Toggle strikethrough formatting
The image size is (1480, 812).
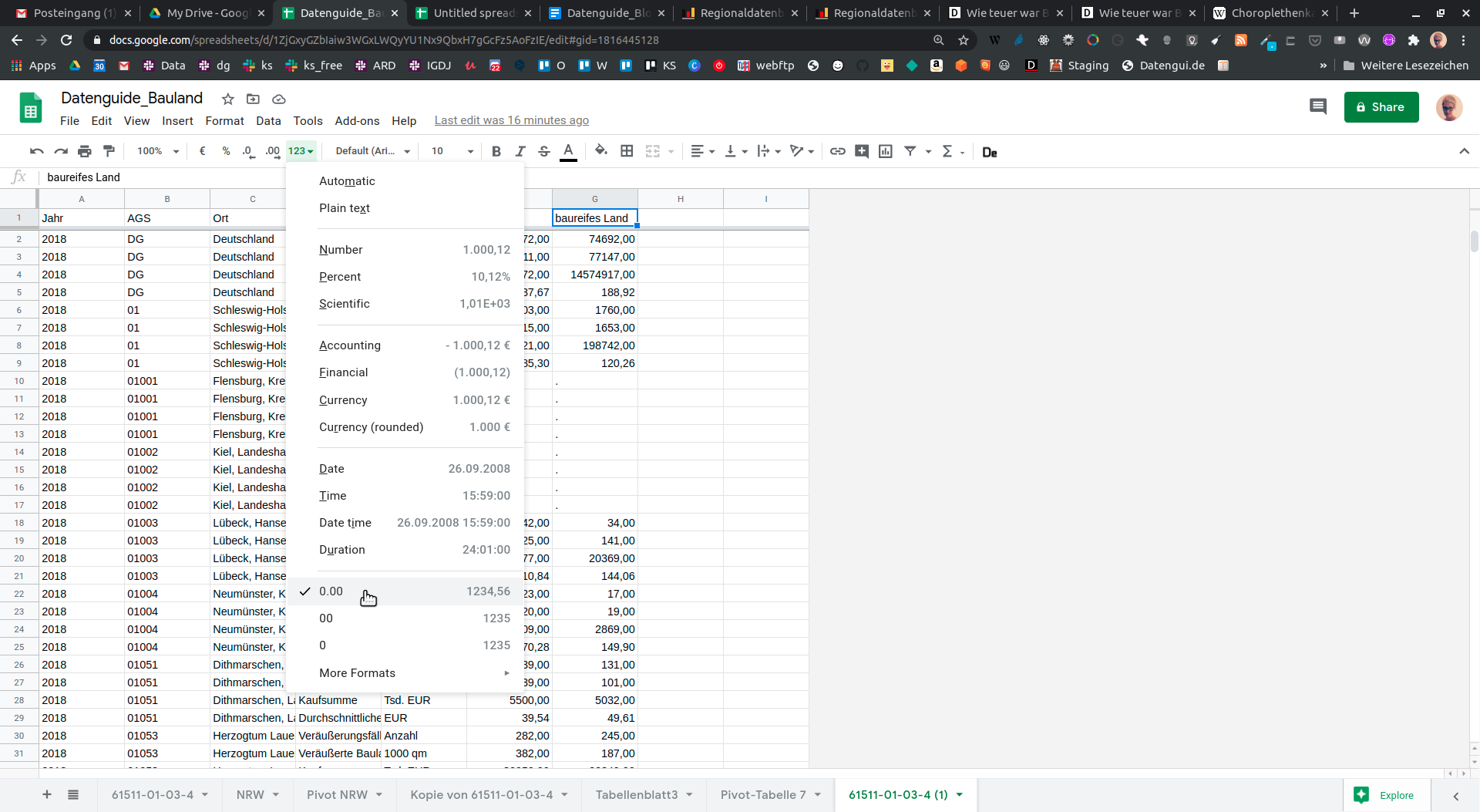(x=544, y=152)
